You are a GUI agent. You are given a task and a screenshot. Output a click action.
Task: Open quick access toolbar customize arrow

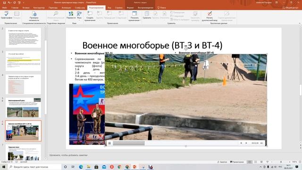click(x=24, y=3)
